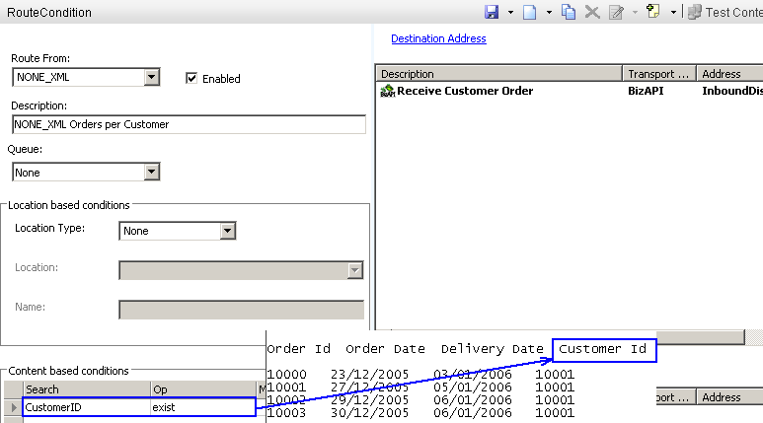Open the Location Type dropdown
Viewport: 763px width, 423px height.
(x=228, y=231)
